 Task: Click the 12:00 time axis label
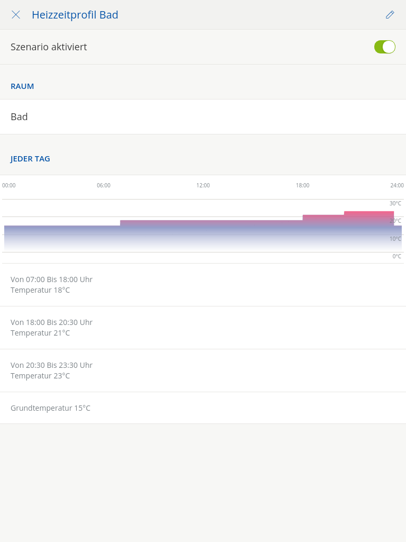click(x=203, y=185)
